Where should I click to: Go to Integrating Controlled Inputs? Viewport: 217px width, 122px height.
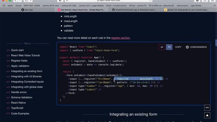27,82
